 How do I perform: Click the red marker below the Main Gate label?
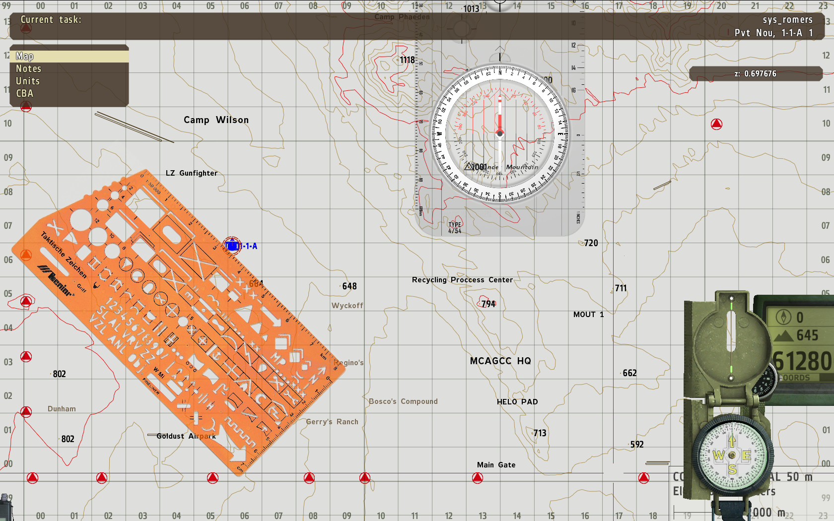click(x=478, y=478)
